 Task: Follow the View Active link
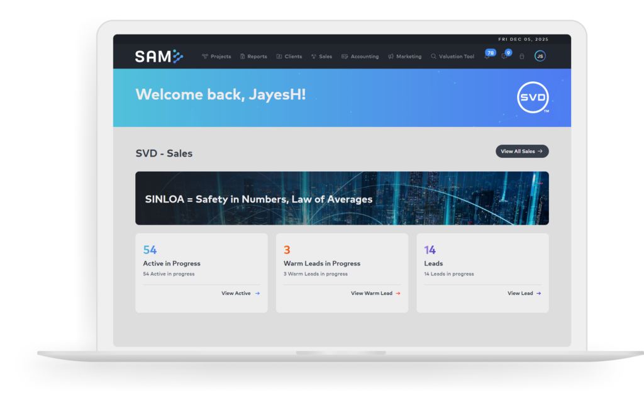click(x=241, y=293)
